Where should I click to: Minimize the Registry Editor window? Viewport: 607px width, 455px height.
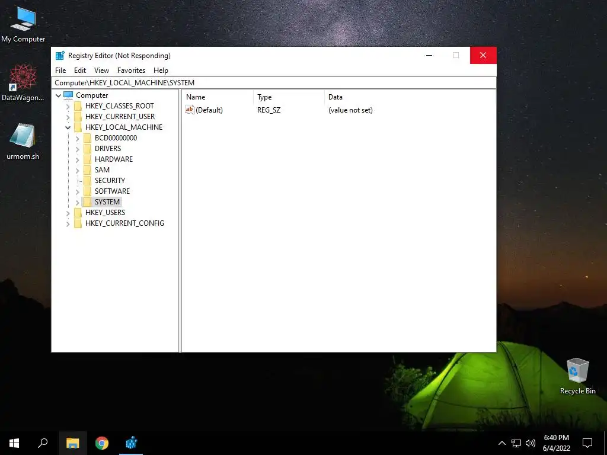(x=429, y=55)
